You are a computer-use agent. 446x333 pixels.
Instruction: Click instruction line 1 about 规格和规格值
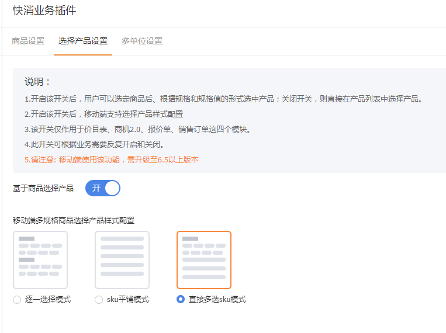223,99
